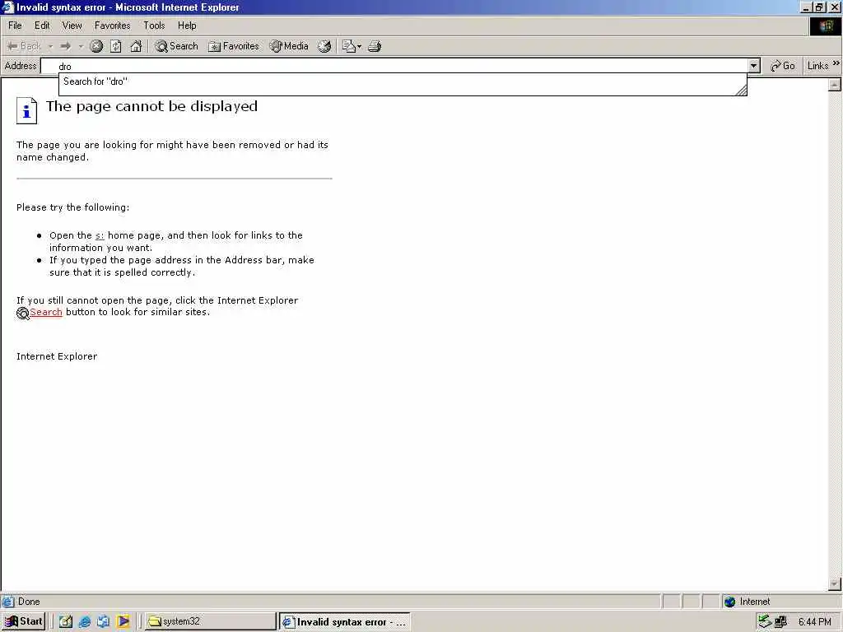
Task: Open the Favorites menu
Action: [112, 26]
